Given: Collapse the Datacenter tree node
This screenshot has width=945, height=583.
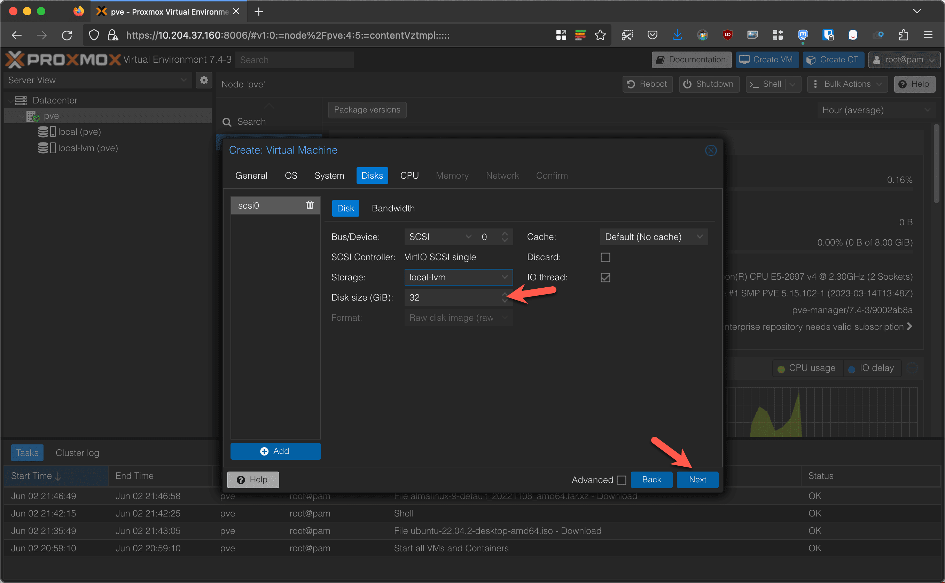Looking at the screenshot, I should point(10,100).
